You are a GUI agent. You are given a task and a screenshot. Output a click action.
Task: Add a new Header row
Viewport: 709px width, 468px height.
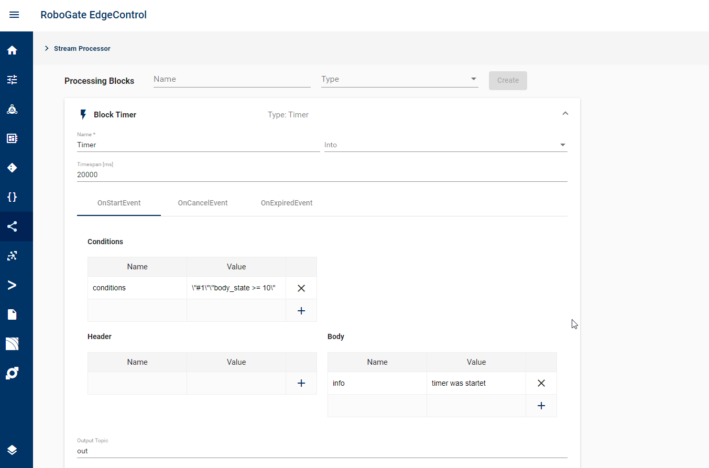(x=301, y=383)
